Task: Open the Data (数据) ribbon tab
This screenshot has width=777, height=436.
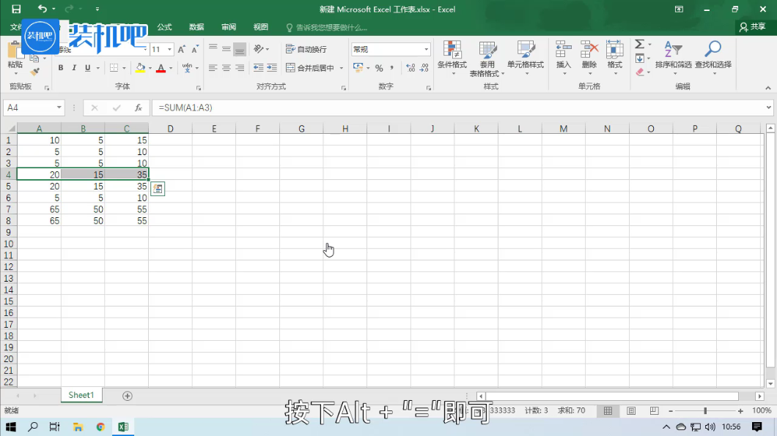Action: pyautogui.click(x=196, y=27)
